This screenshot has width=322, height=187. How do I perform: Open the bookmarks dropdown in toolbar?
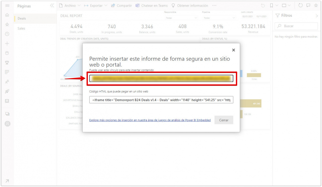pyautogui.click(x=274, y=6)
